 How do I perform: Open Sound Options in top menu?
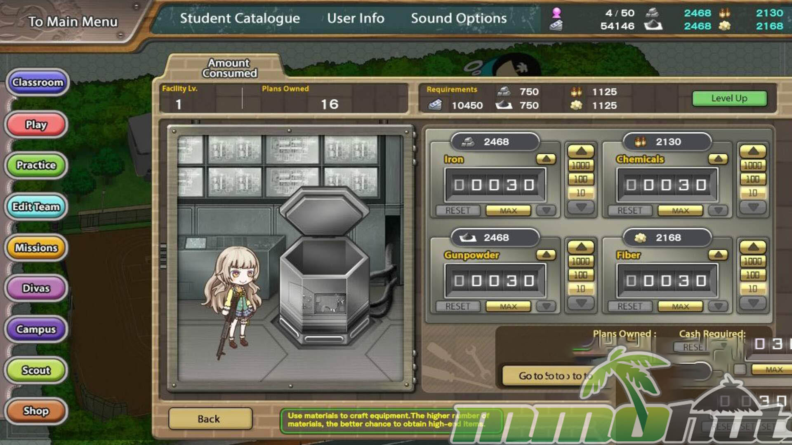(458, 18)
